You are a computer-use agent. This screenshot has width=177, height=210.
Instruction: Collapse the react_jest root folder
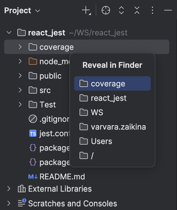[9, 32]
